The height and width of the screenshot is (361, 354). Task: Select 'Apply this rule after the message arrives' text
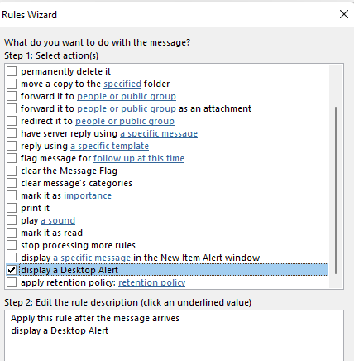95,318
